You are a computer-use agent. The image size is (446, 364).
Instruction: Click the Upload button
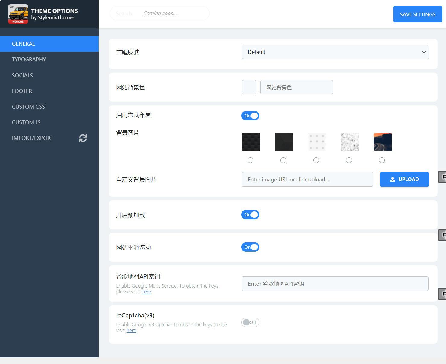click(404, 179)
